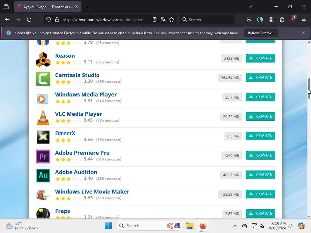The width and height of the screenshot is (311, 233).
Task: Show site security padlock info
Action: click(x=57, y=20)
